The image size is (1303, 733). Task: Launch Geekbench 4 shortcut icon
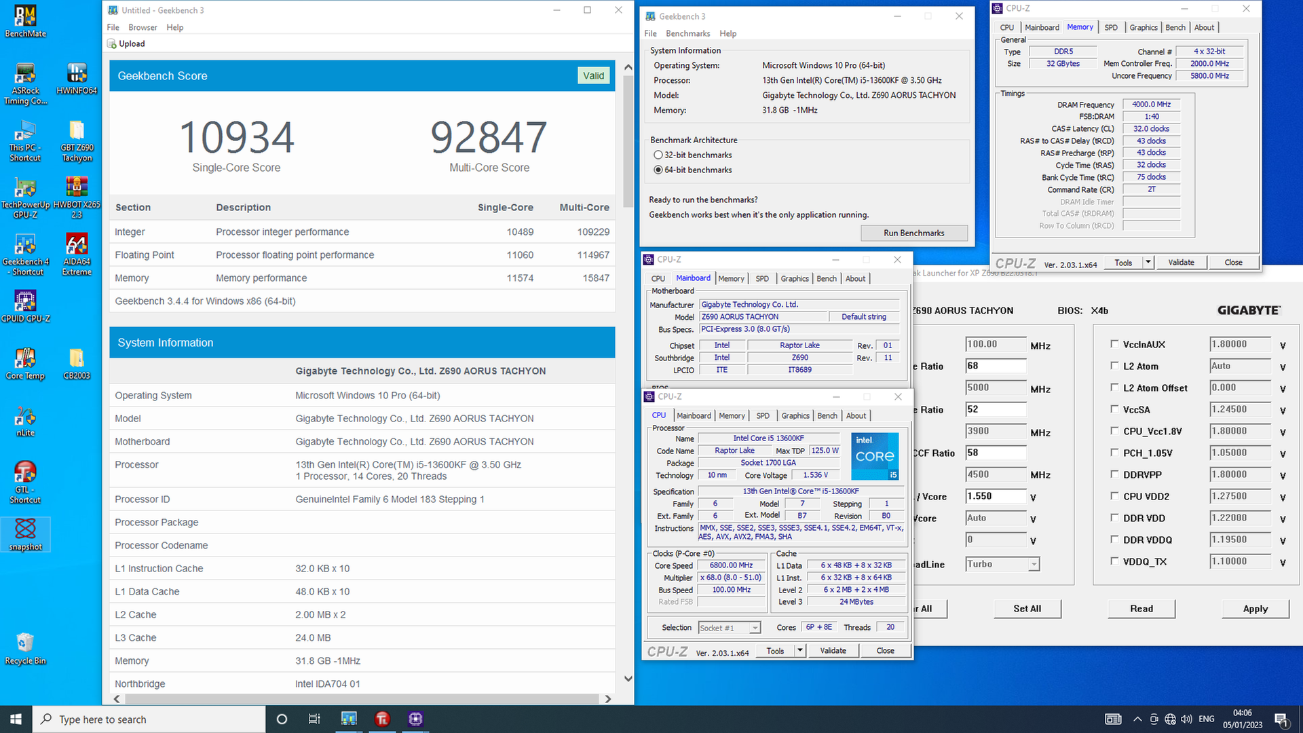(x=25, y=255)
